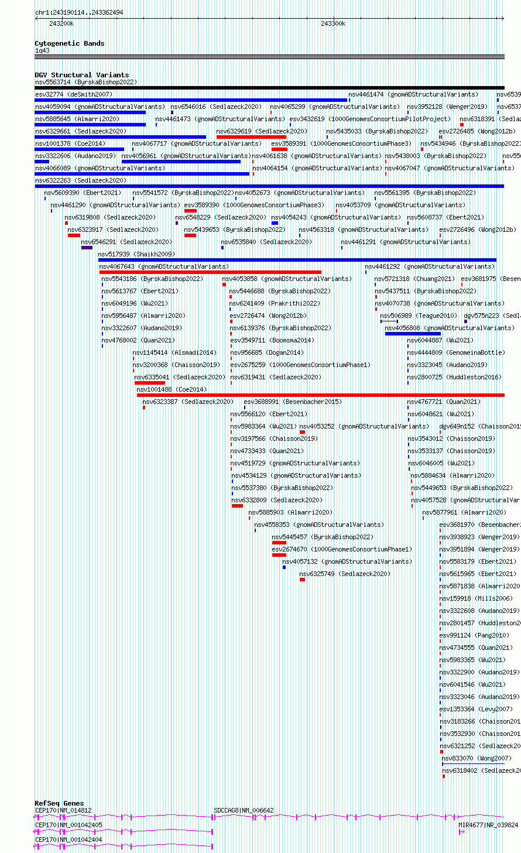Image resolution: width=521 pixels, height=853 pixels.
Task: Select nsv6546016 (Sedlazeck2020) variant label
Action: (217, 107)
